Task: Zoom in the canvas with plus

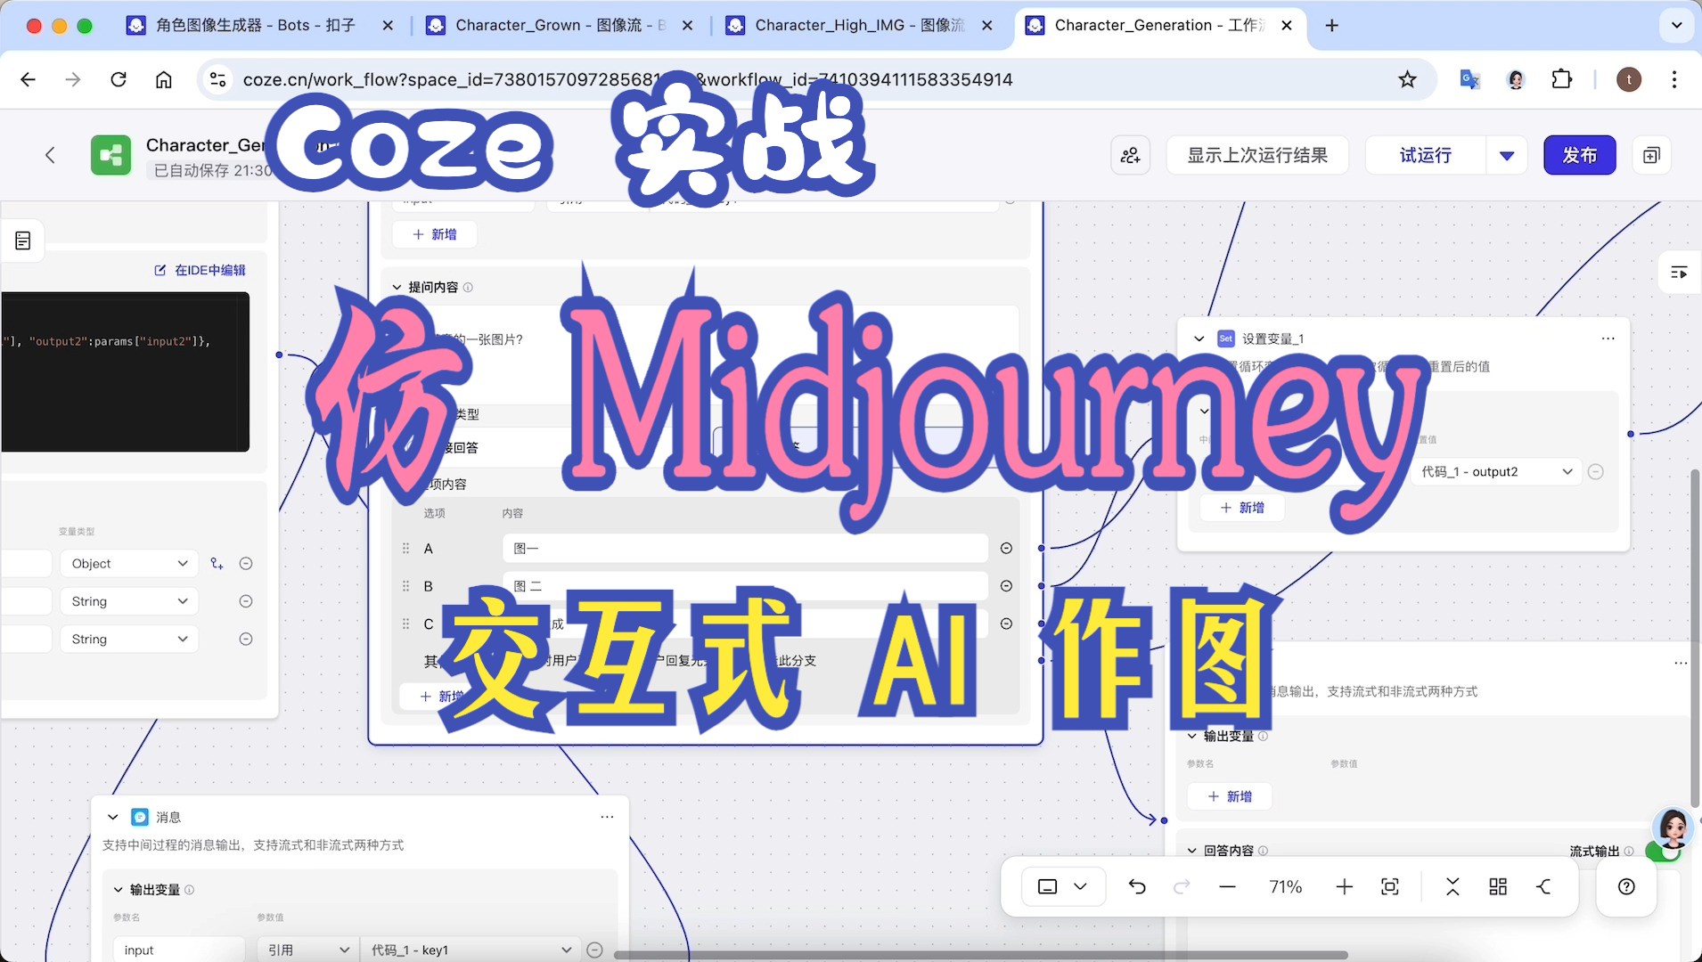Action: tap(1345, 886)
